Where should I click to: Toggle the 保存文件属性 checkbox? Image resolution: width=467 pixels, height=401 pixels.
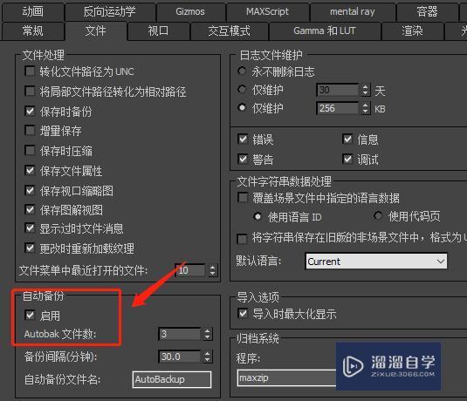pyautogui.click(x=30, y=171)
